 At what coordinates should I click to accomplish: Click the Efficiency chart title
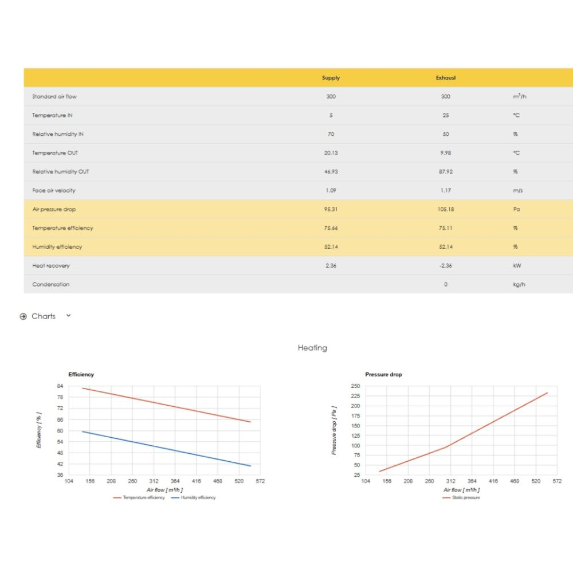coord(81,374)
